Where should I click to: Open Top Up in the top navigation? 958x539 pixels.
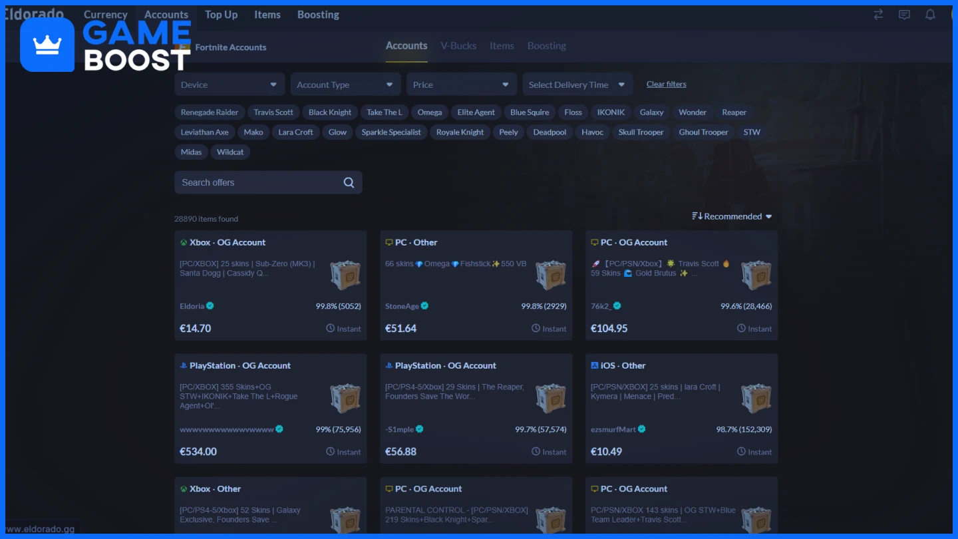click(221, 15)
